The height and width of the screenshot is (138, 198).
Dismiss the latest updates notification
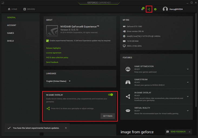coord(66,128)
